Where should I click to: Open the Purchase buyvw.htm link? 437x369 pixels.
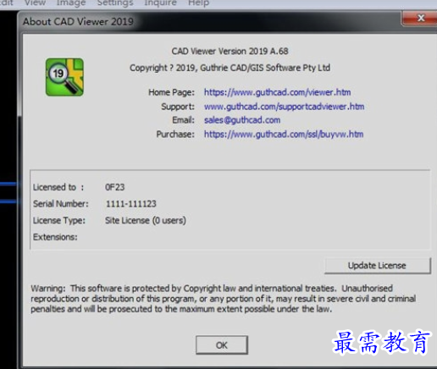(284, 134)
